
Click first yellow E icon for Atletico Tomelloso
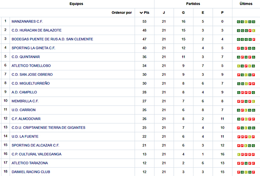tap(238, 66)
